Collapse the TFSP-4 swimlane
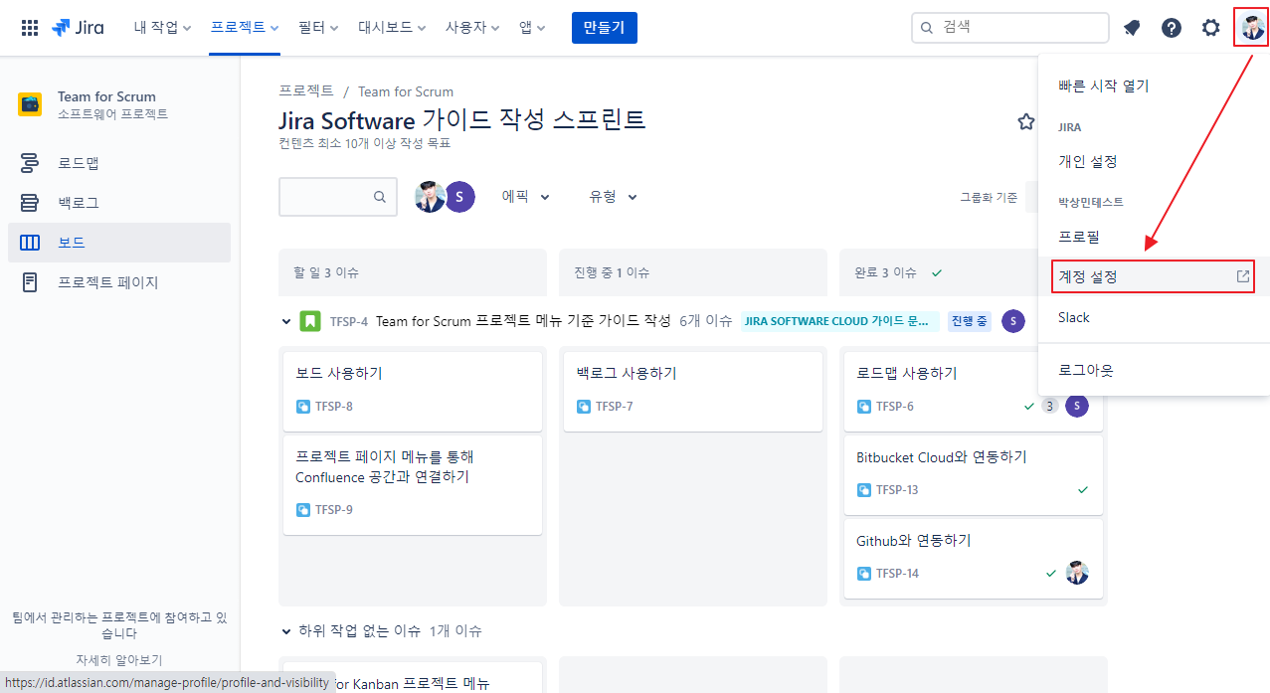 287,321
